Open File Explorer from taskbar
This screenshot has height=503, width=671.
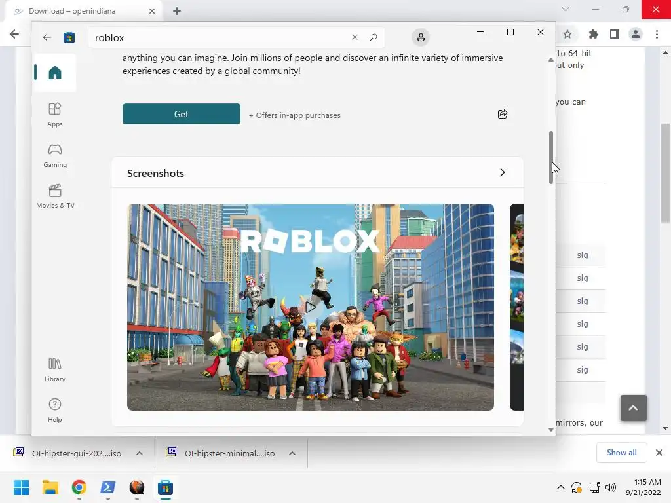pos(50,487)
